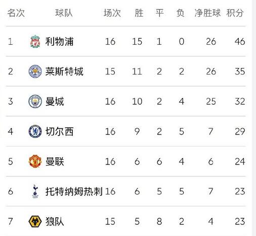Click the 名次 column header
The height and width of the screenshot is (236, 256).
click(x=16, y=13)
